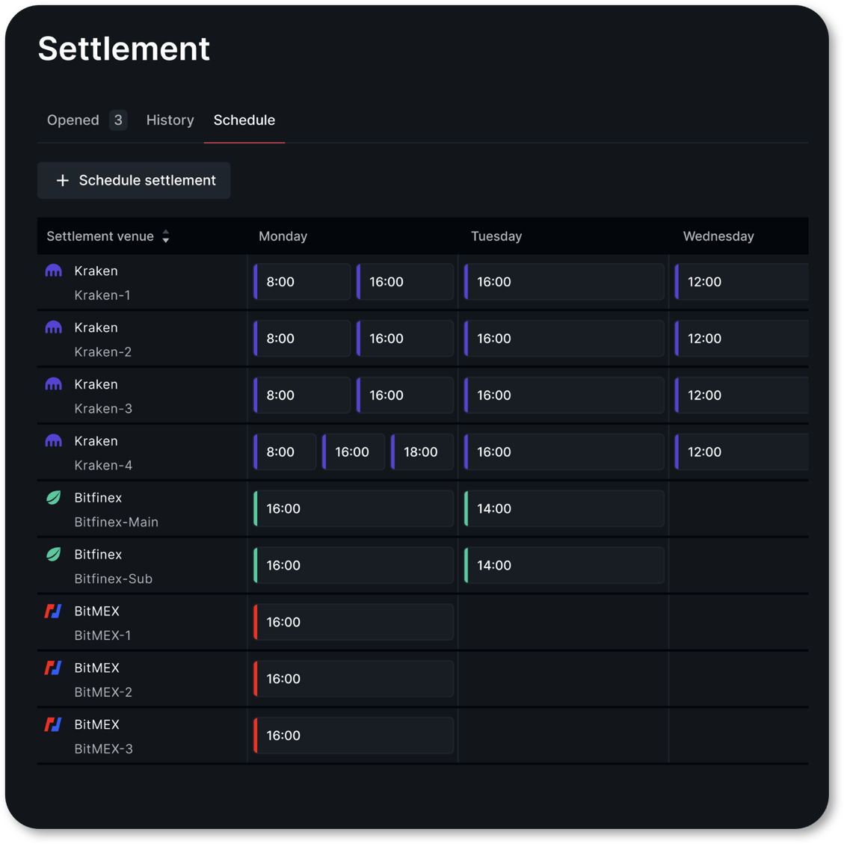The image size is (844, 844).
Task: Click the BitMEX logo icon for BitMEX-1
Action: tap(53, 612)
